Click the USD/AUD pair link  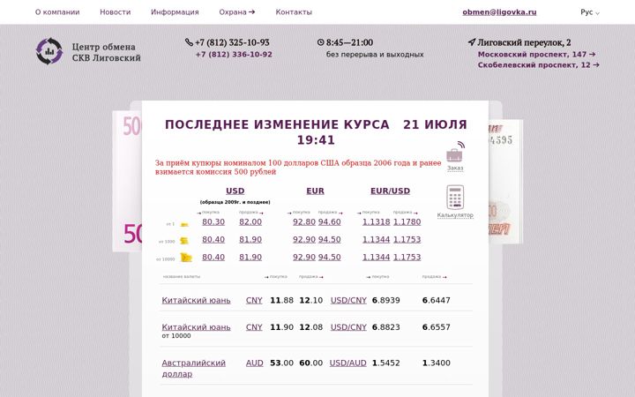tap(347, 363)
